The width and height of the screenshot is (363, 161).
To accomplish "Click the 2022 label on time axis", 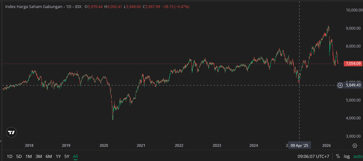I will pyautogui.click(x=179, y=146).
